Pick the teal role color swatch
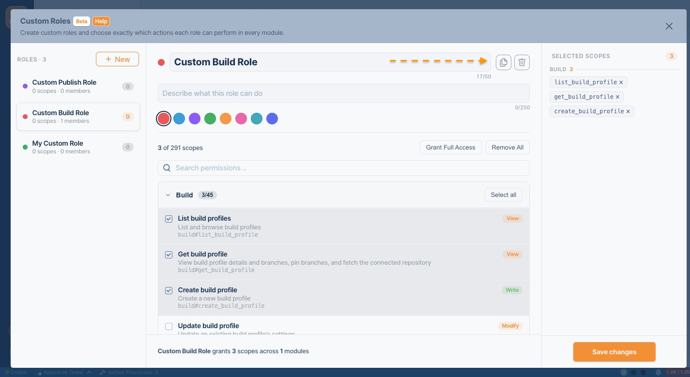Viewport: 690px width, 377px height. (257, 119)
